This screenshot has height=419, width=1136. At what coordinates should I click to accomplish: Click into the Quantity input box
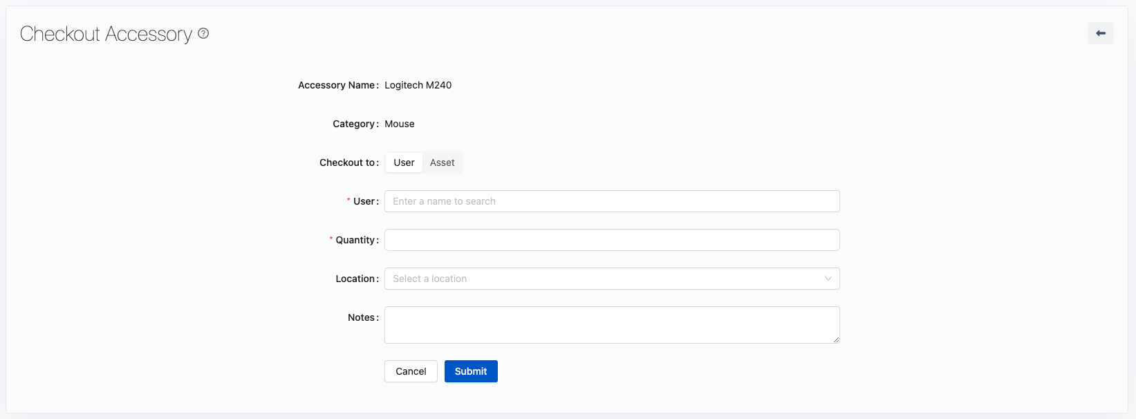(611, 240)
